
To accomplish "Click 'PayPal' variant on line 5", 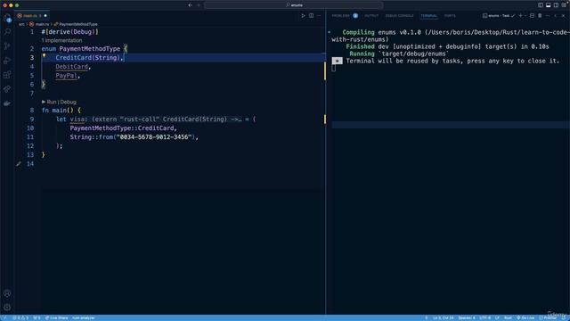I will (x=66, y=75).
